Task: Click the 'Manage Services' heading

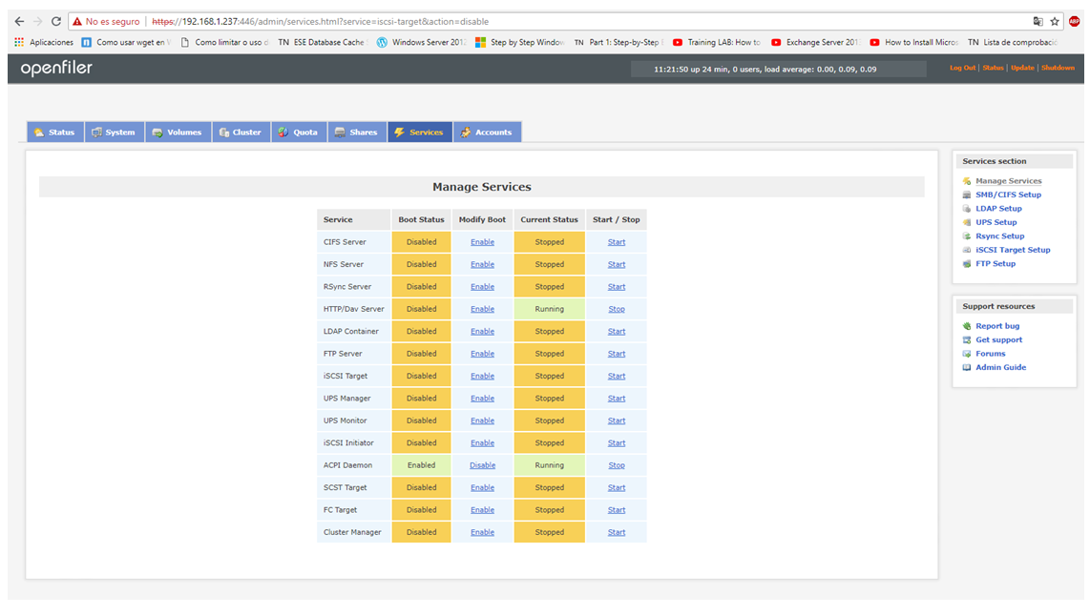Action: (x=482, y=187)
